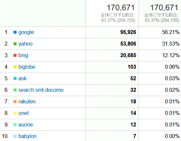Screen dimensions: 181x141
Task: Open the yahoo source link
Action: [x=25, y=44]
